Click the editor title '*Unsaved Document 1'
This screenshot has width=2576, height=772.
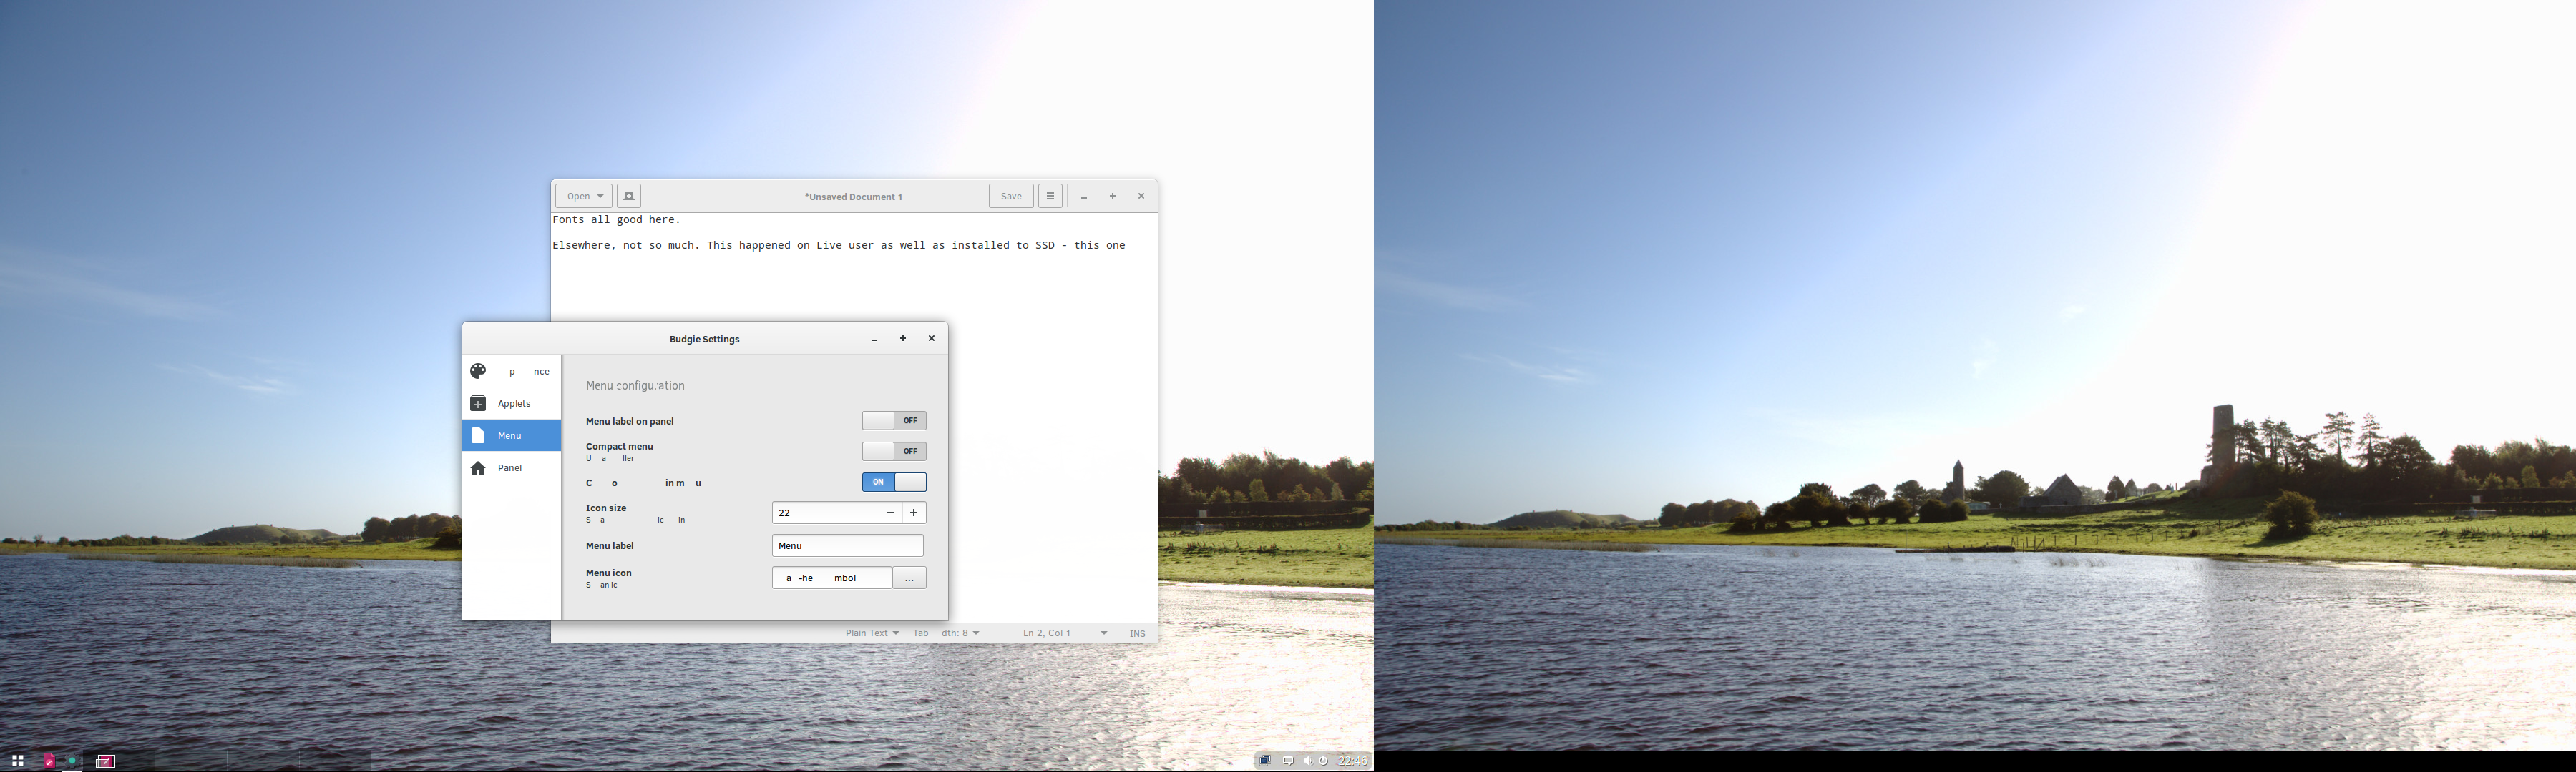tap(853, 197)
